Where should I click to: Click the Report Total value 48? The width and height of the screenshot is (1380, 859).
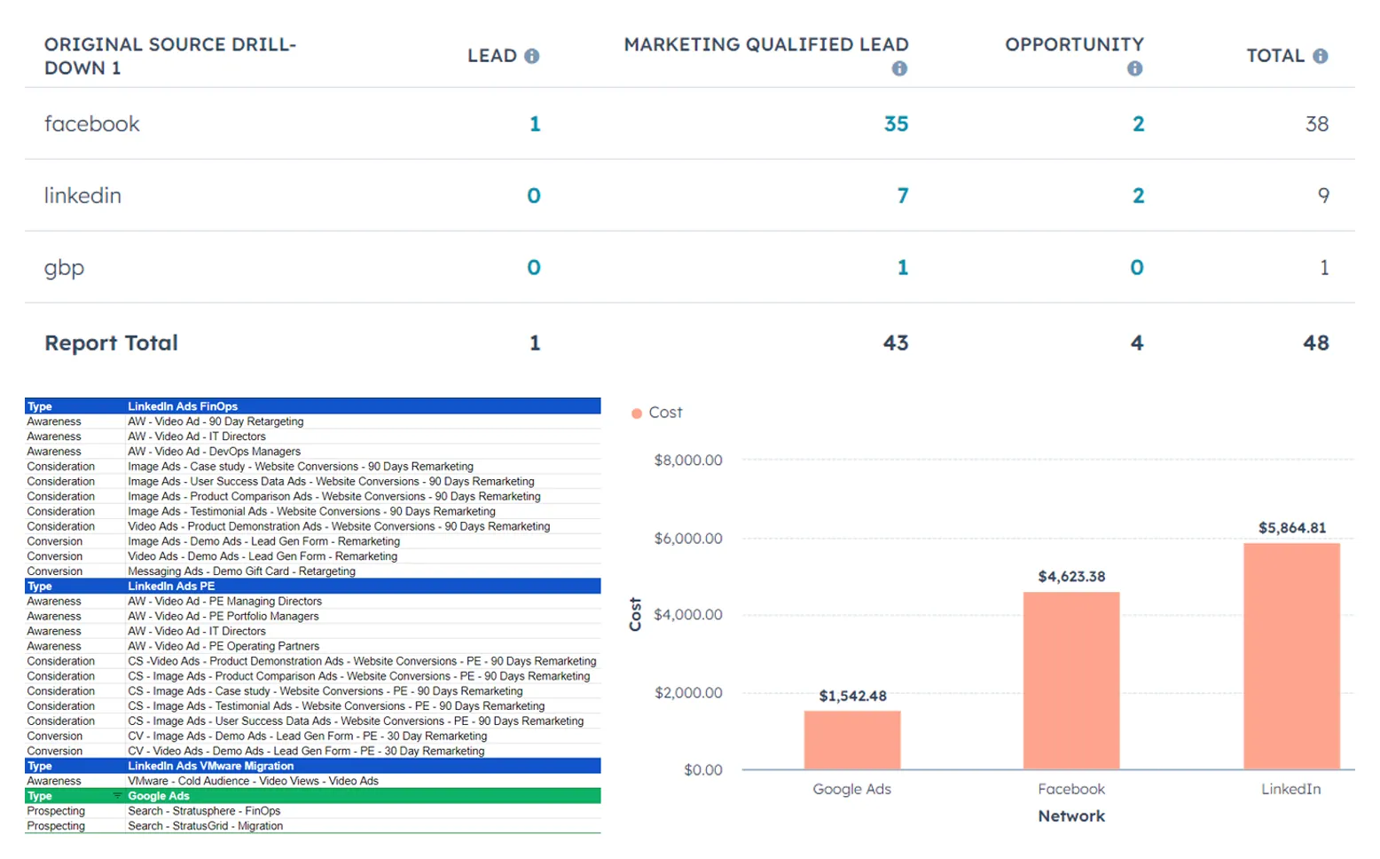(1316, 343)
